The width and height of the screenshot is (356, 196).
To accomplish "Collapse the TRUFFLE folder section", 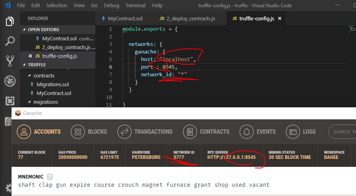I will point(57,65).
